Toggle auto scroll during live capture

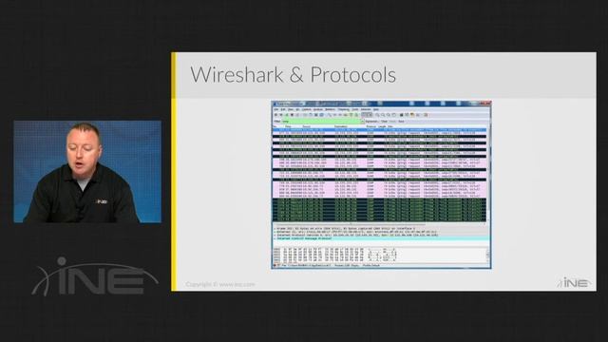(x=370, y=115)
